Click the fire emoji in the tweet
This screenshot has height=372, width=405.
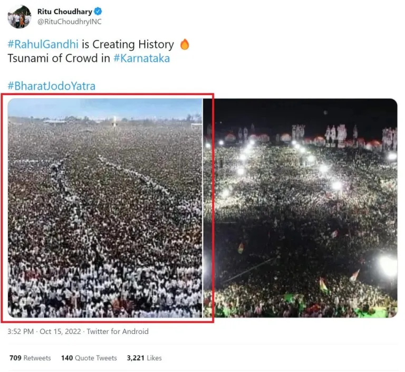185,44
